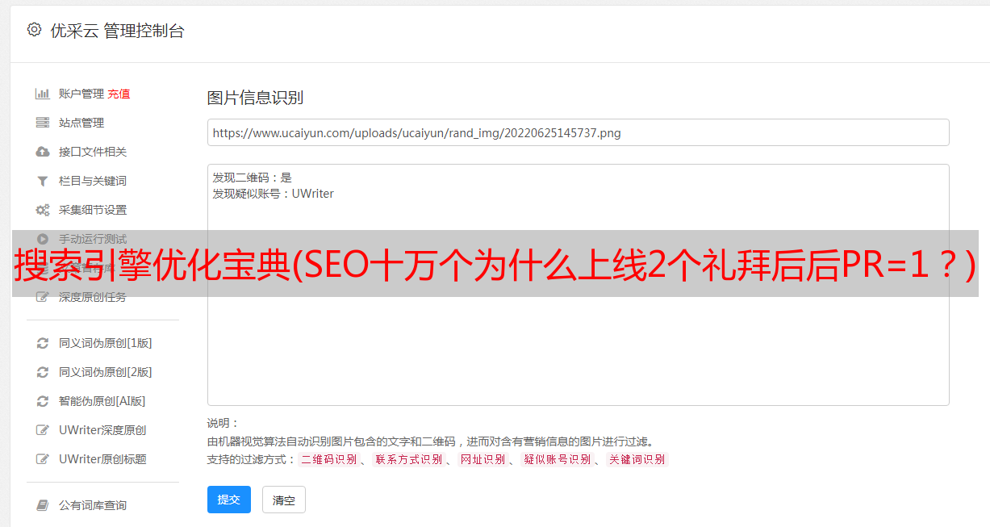
Task: Click the gear icon beside 优采云 管理控制台
Action: click(x=34, y=30)
